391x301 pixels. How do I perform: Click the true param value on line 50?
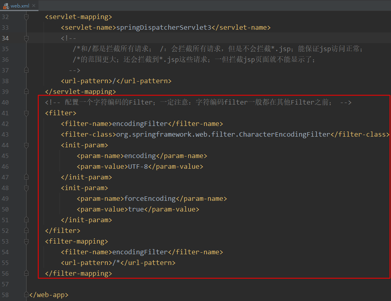tap(136, 210)
